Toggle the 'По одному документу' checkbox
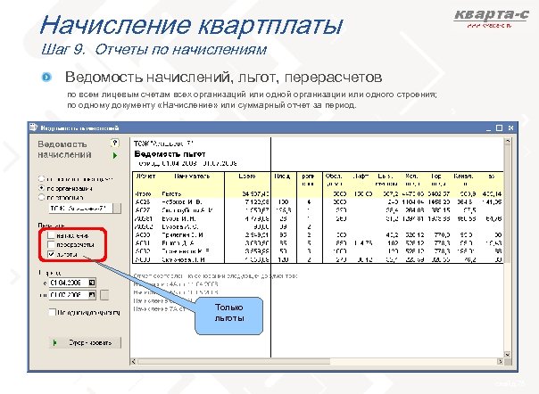 tap(52, 312)
